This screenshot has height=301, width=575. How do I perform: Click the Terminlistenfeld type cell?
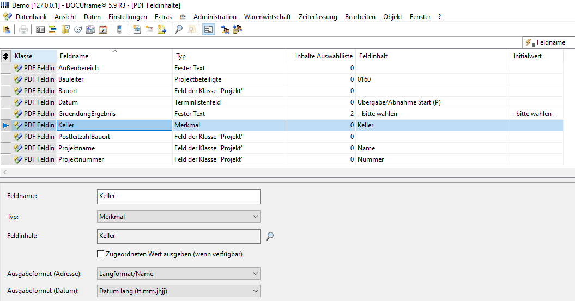point(229,102)
